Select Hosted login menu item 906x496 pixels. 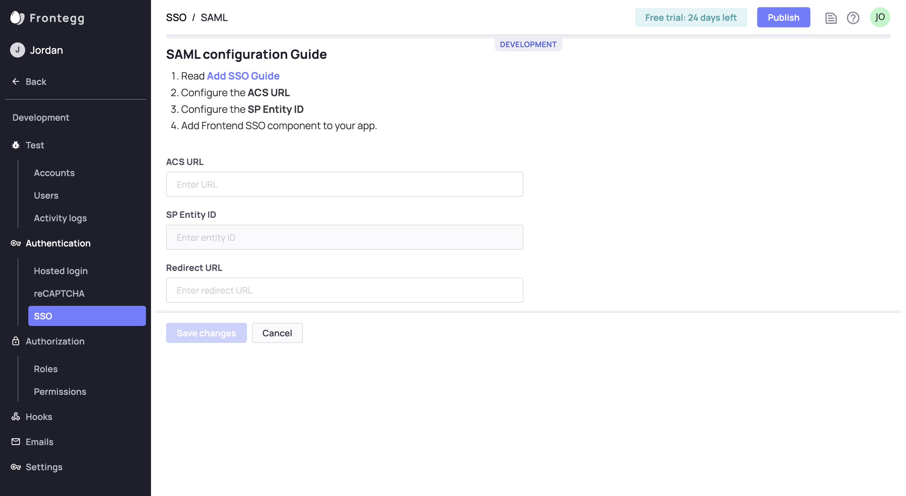point(61,271)
